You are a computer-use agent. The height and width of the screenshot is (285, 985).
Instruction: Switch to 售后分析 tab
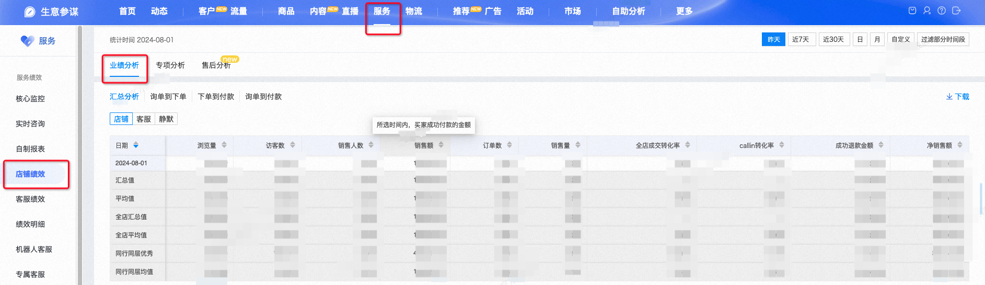[x=216, y=65]
